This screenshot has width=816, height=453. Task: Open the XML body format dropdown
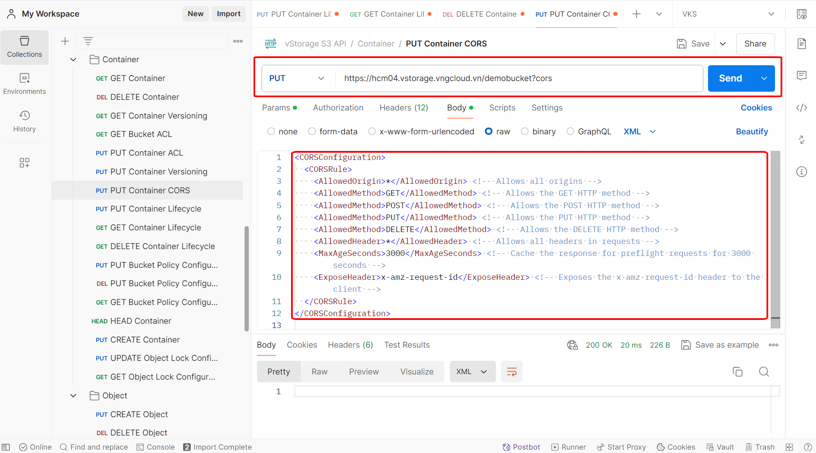[x=639, y=131]
